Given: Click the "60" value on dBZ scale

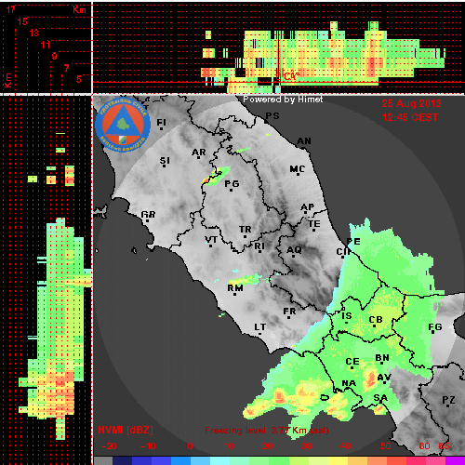Looking at the screenshot, I should [x=424, y=446].
